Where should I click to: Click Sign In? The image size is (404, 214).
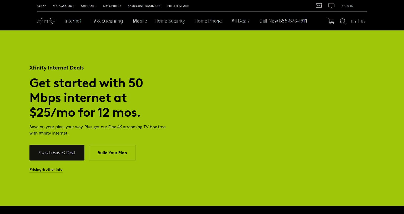pos(347,6)
